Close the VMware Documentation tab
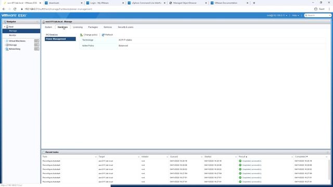This screenshot has height=187, width=333. (247, 3)
